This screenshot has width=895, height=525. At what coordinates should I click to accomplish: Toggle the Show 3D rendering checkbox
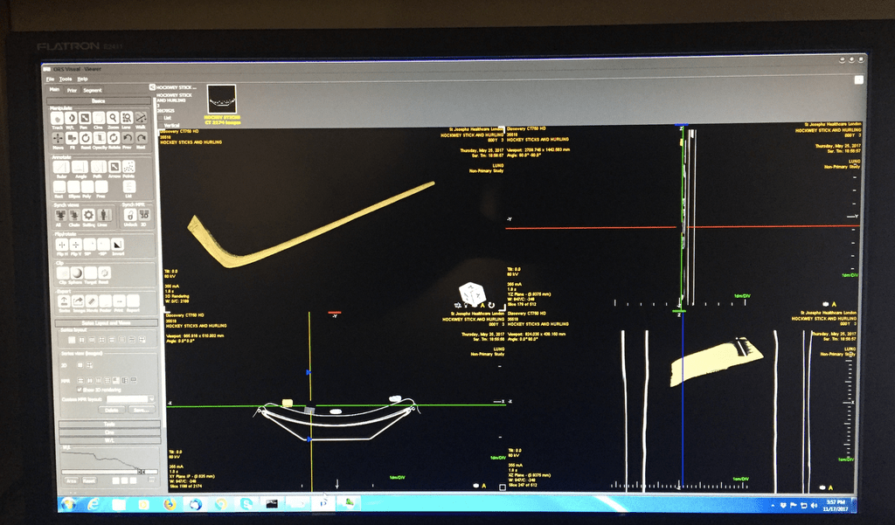coord(80,390)
